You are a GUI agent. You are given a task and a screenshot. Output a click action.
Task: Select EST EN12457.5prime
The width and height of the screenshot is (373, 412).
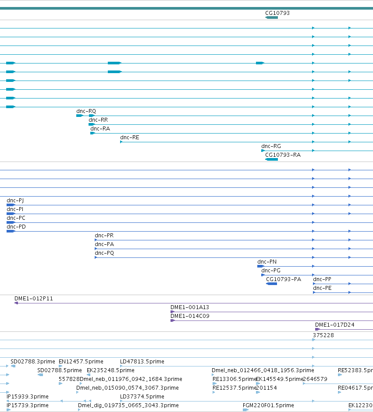pyautogui.click(x=81, y=362)
